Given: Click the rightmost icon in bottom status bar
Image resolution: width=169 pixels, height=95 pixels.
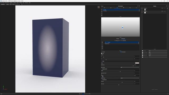Looking at the screenshot, I should coord(168,94).
